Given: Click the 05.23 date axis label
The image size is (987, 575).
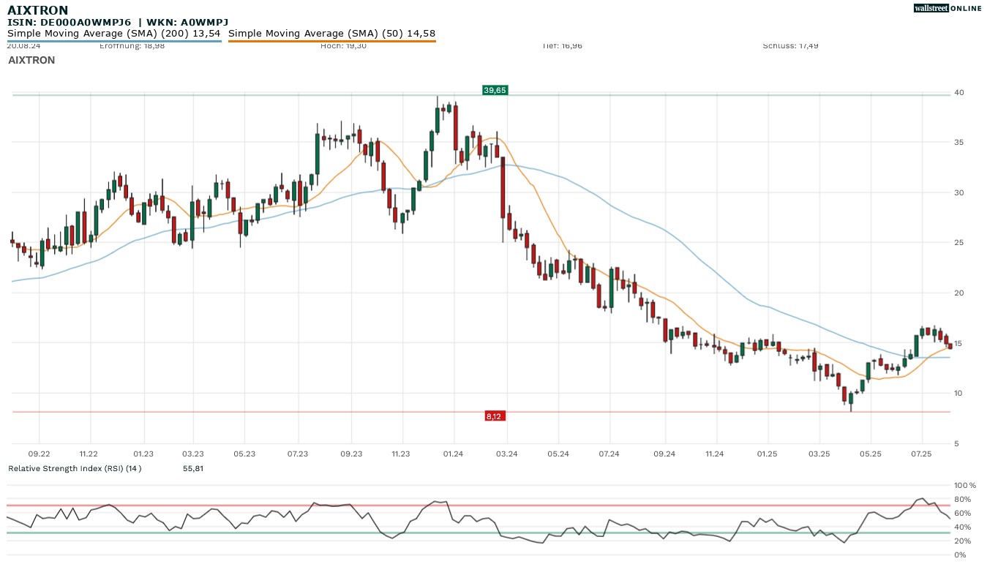Looking at the screenshot, I should pyautogui.click(x=244, y=454).
